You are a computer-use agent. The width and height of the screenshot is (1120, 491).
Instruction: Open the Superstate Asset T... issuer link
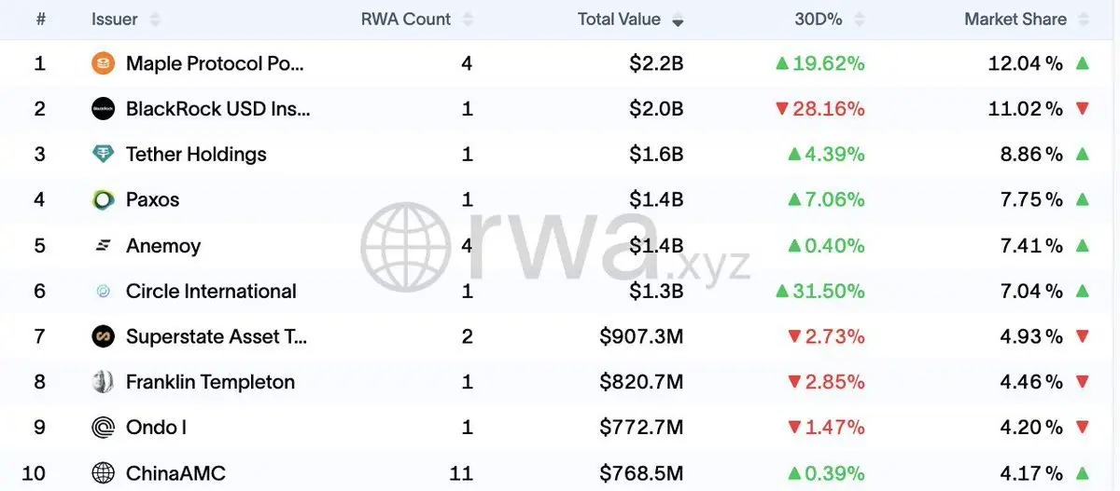click(x=217, y=336)
